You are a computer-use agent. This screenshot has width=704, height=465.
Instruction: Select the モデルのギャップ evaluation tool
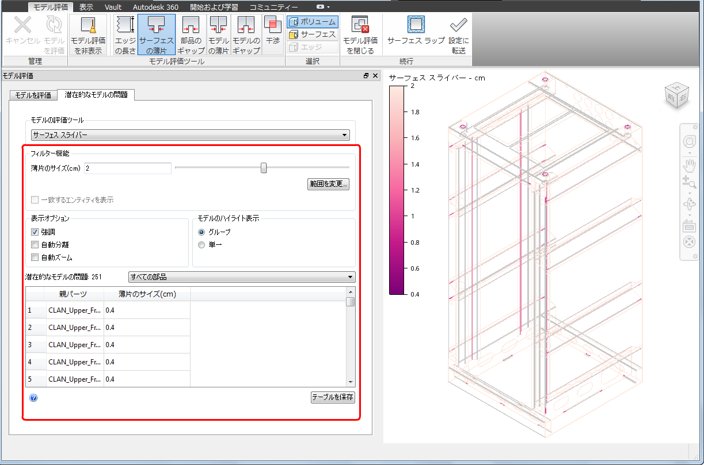[x=246, y=34]
